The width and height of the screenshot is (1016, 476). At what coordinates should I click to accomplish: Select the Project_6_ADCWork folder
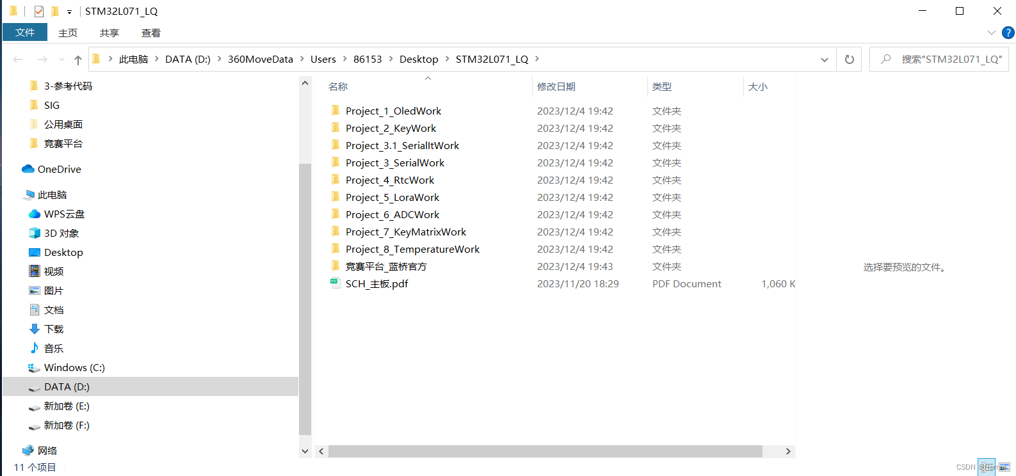(x=392, y=214)
